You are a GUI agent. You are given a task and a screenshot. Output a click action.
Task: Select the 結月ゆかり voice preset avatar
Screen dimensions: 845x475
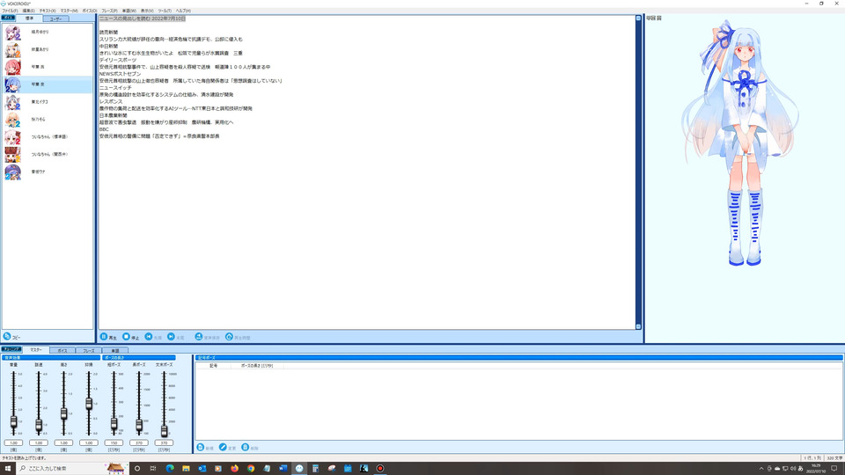click(12, 33)
